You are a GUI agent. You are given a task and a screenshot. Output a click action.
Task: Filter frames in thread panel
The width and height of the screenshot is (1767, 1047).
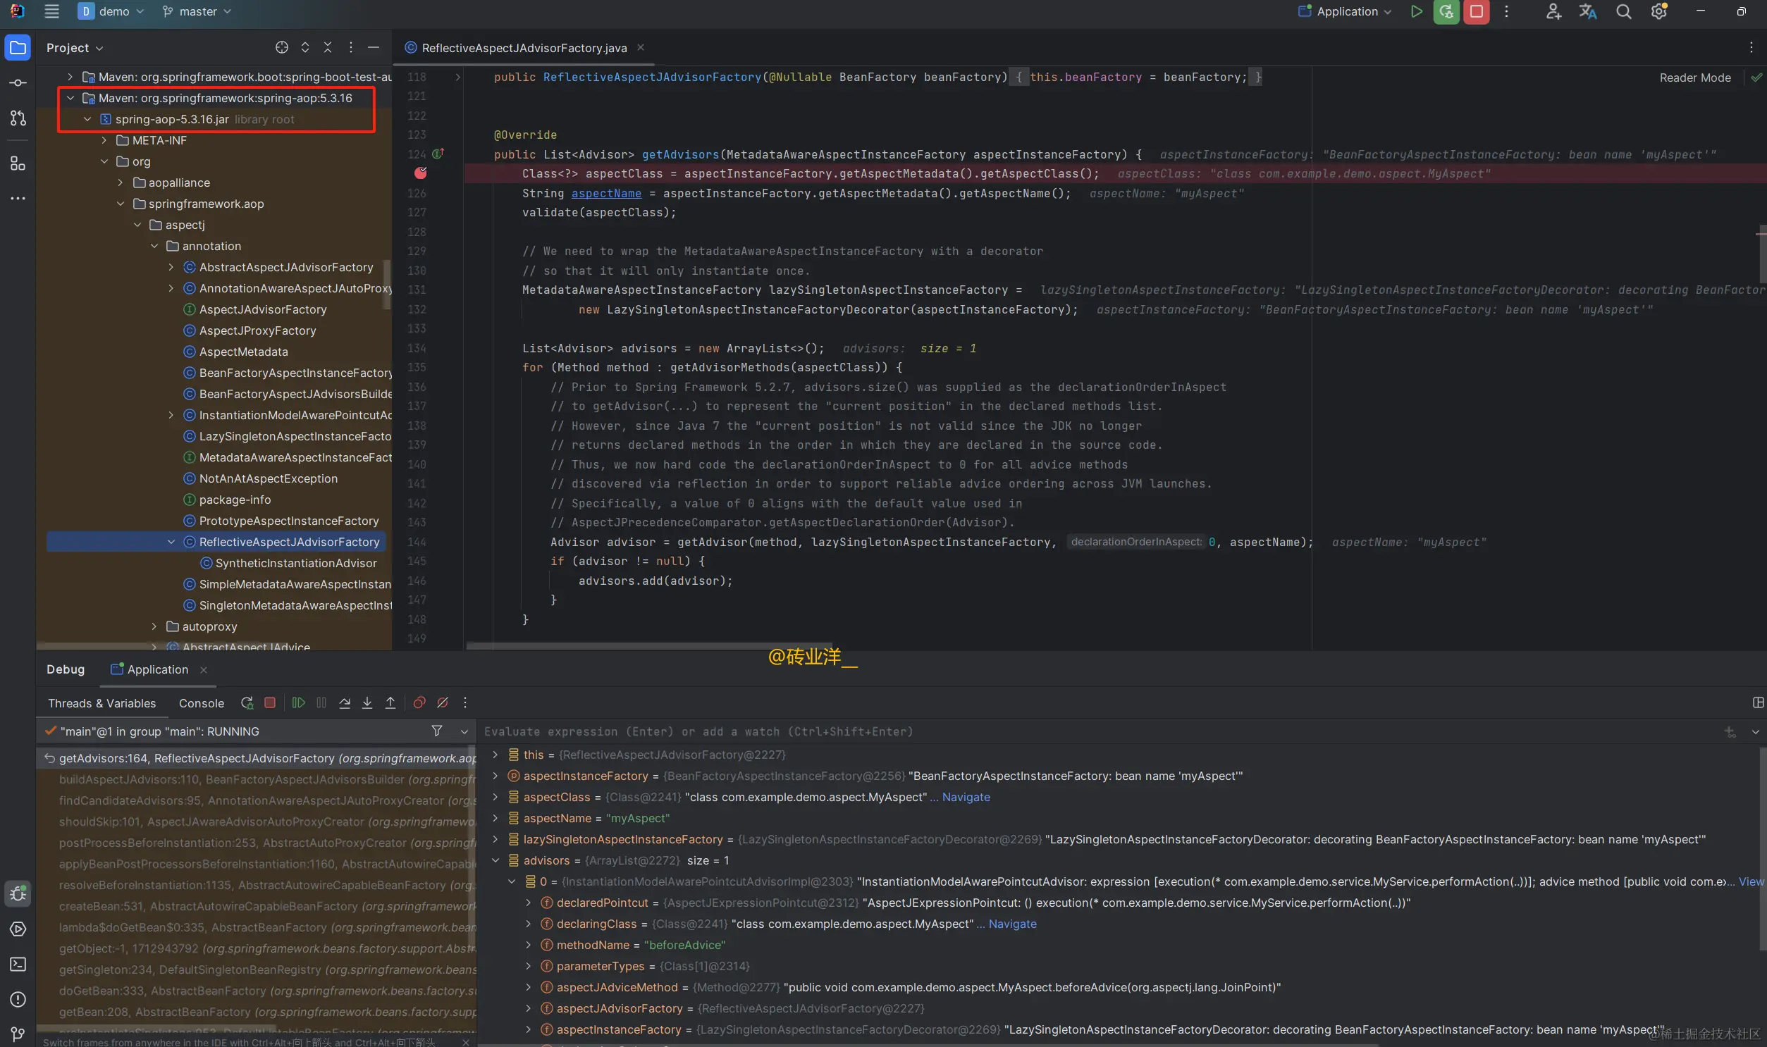tap(437, 731)
